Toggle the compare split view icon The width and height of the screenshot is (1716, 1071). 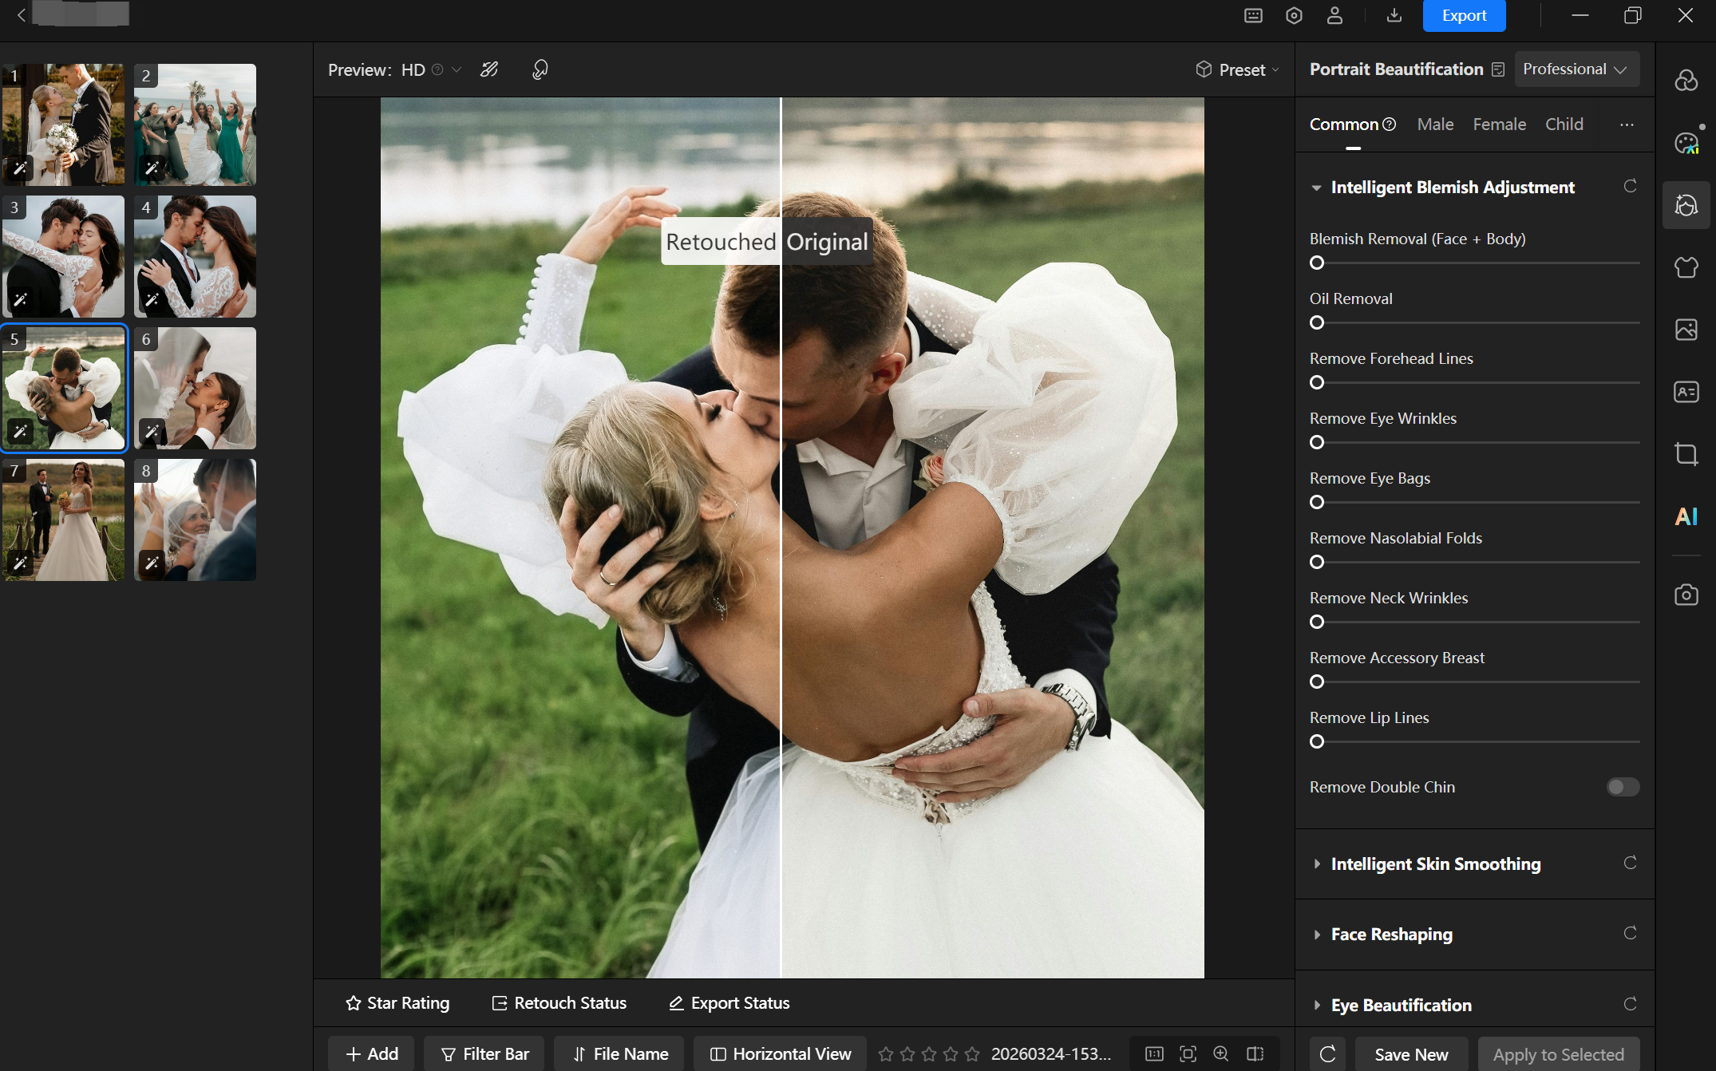coord(1255,1054)
